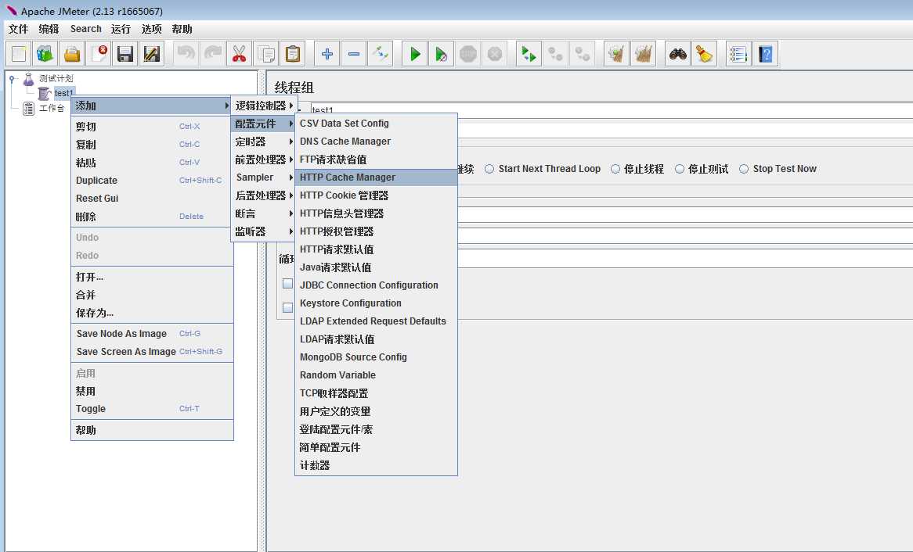Expand the 逻辑控制器 submenu
The height and width of the screenshot is (552, 913).
click(264, 106)
